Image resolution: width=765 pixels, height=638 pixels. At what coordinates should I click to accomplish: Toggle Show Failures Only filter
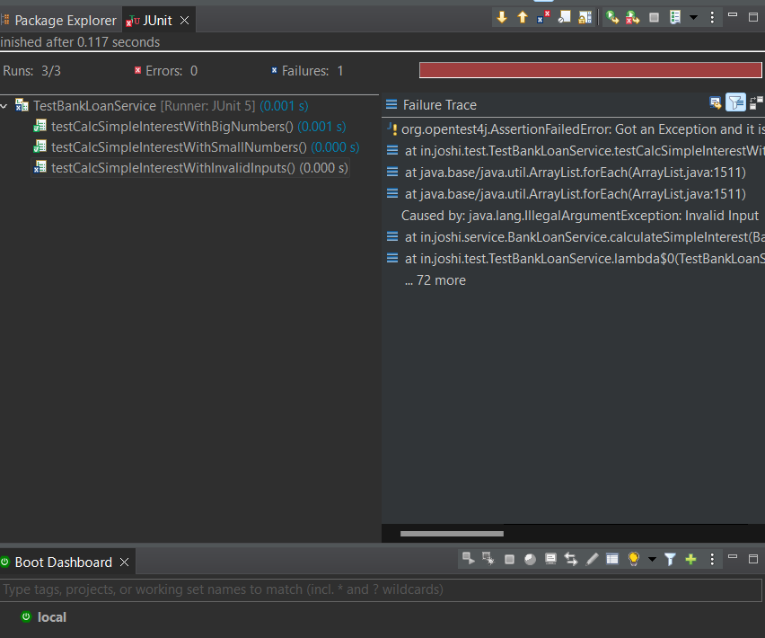pos(543,18)
